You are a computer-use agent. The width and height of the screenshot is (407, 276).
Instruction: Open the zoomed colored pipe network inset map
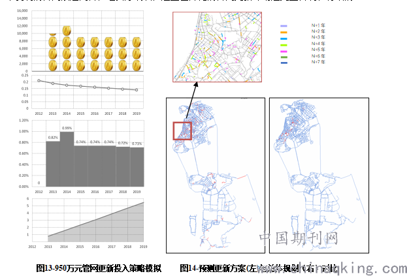click(x=218, y=47)
